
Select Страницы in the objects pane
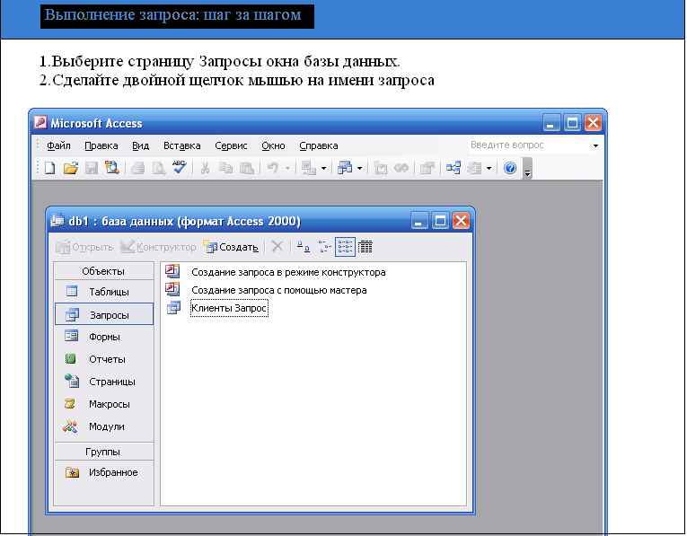click(104, 382)
